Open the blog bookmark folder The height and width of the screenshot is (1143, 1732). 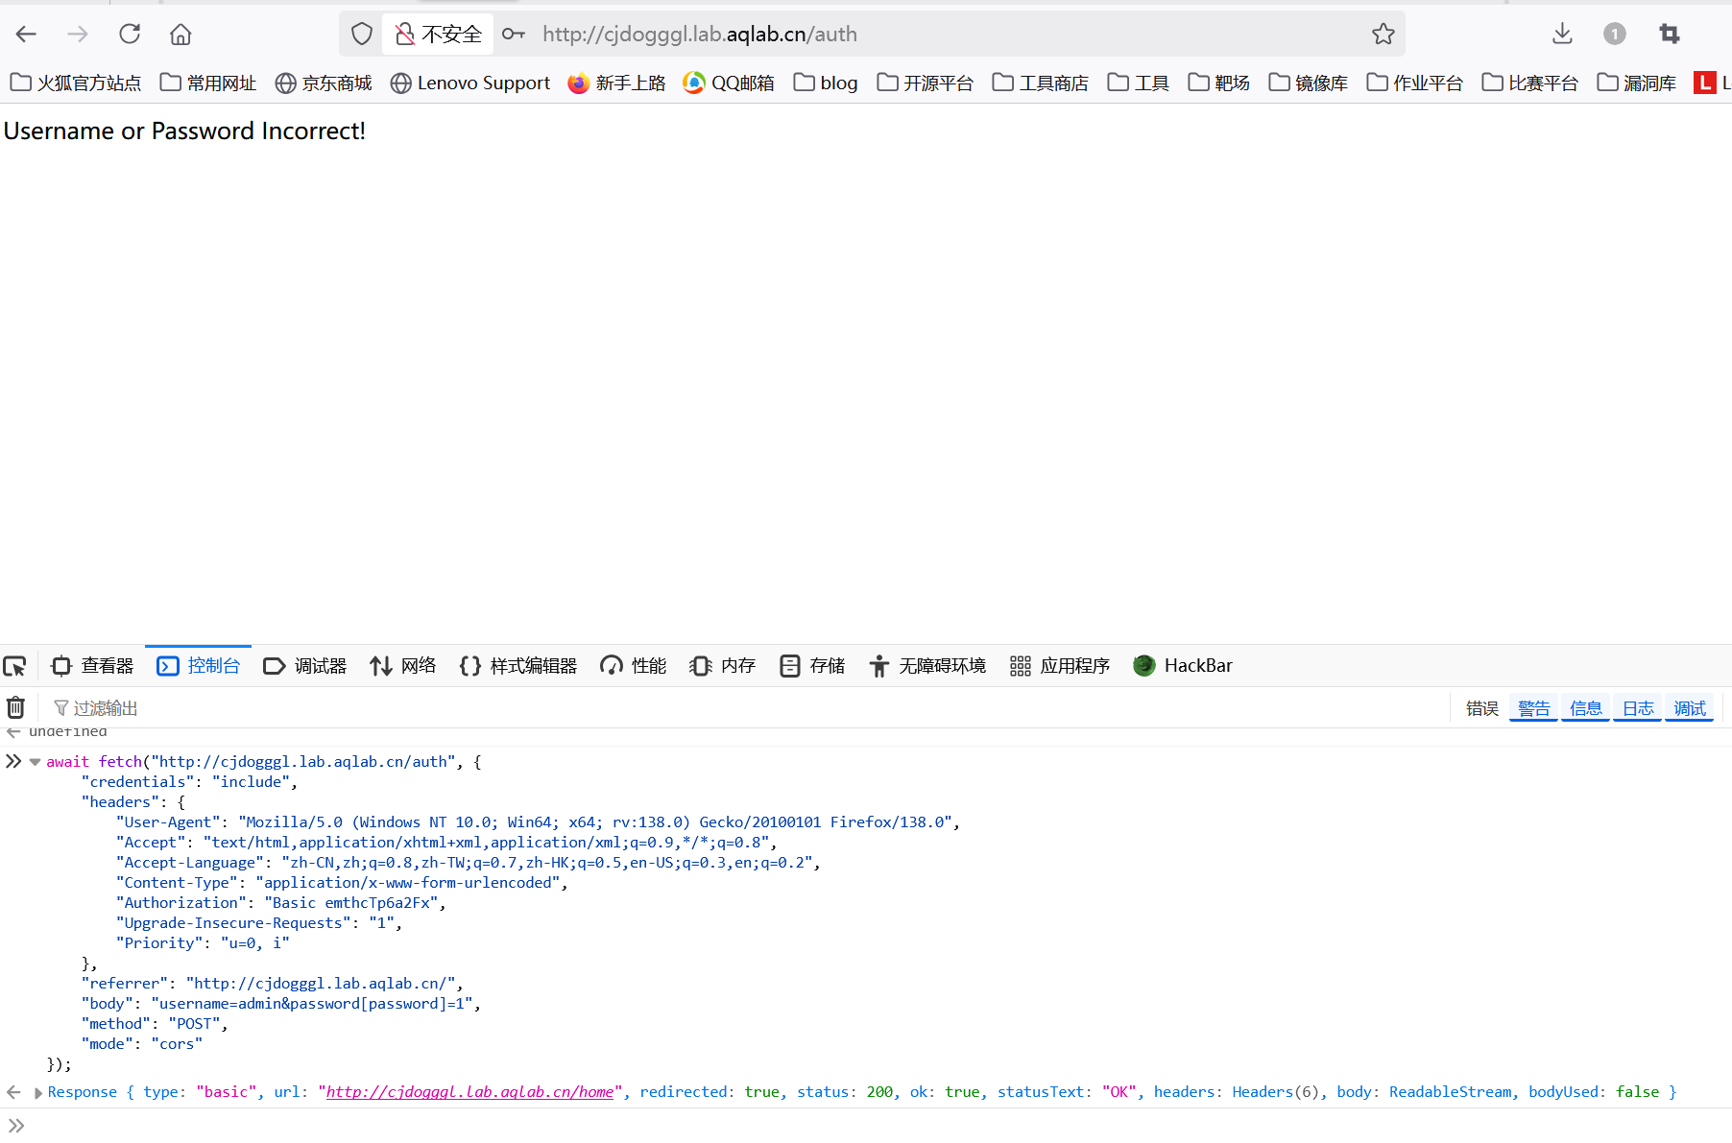pyautogui.click(x=826, y=83)
